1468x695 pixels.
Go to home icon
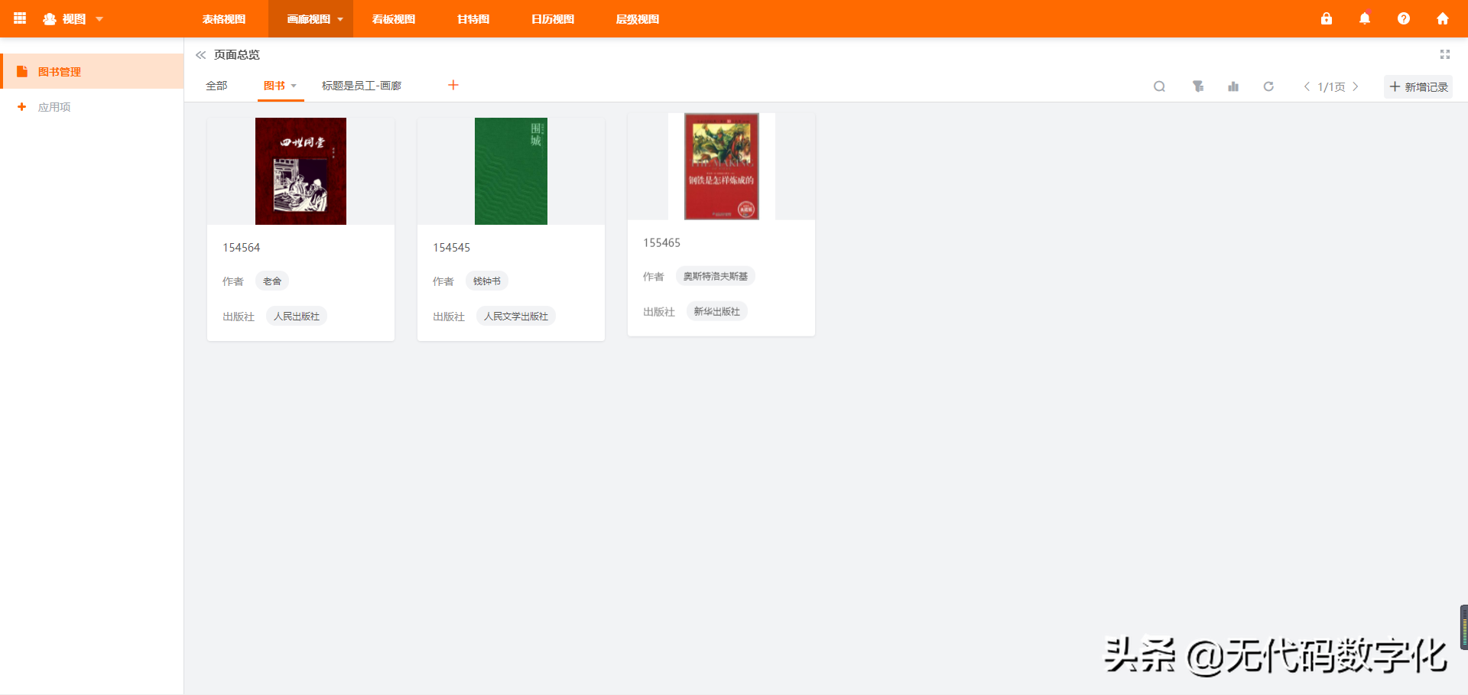[1443, 18]
